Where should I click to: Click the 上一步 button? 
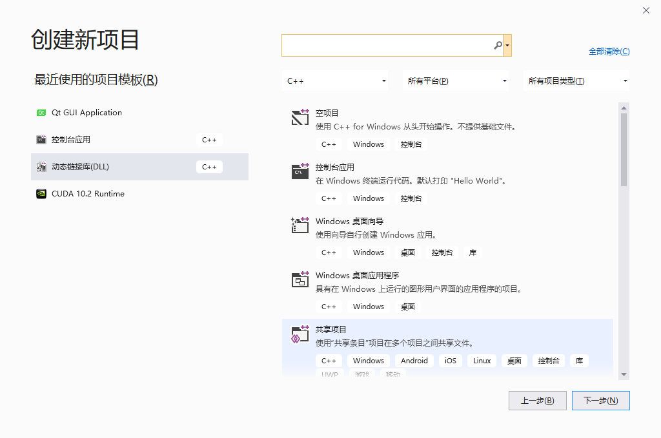[x=537, y=400]
